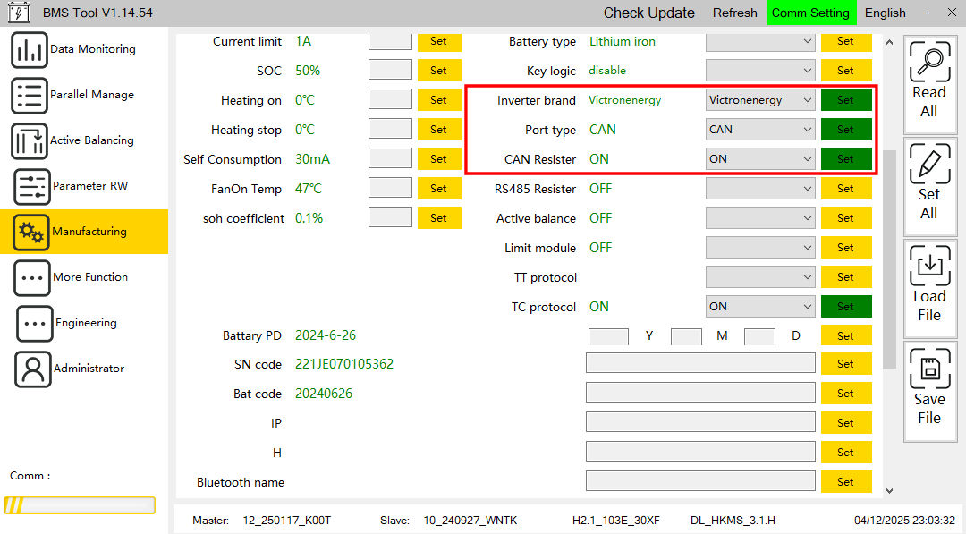Click the Save File disk icon

click(x=929, y=369)
